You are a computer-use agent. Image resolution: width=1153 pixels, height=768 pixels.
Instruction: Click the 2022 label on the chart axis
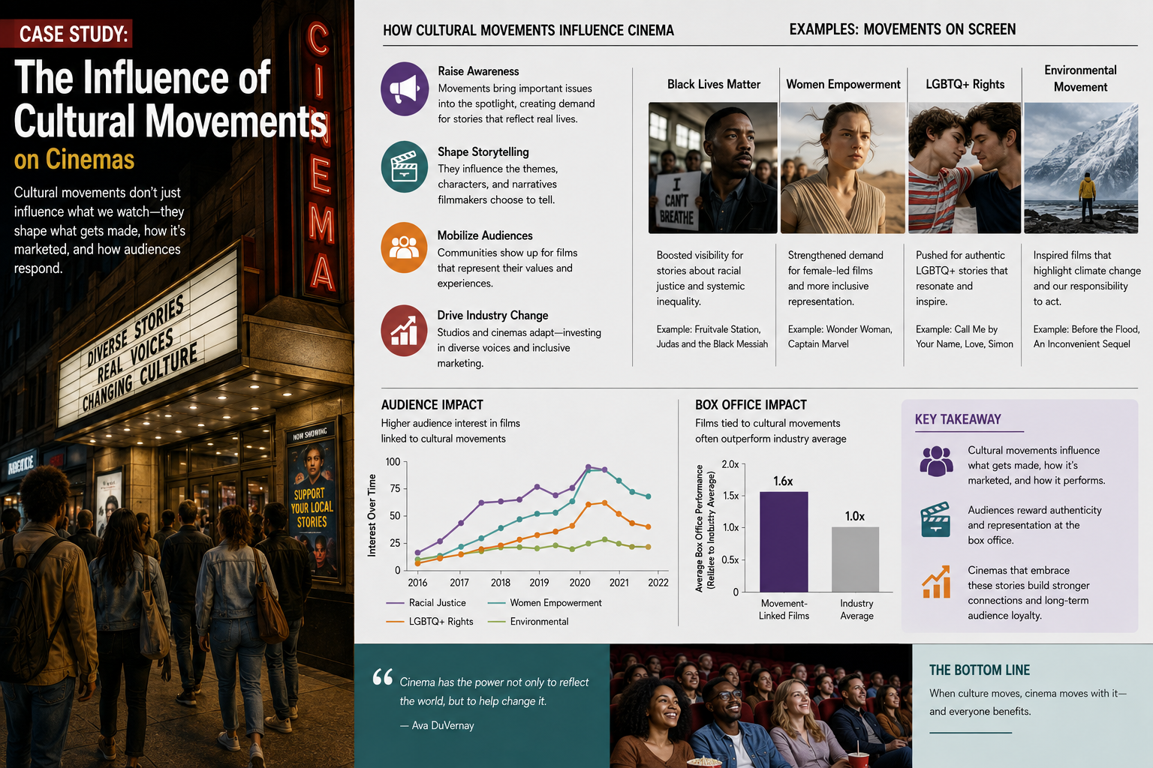658,583
